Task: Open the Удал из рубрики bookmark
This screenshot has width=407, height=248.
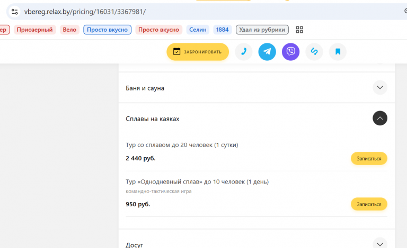Action: click(x=262, y=30)
